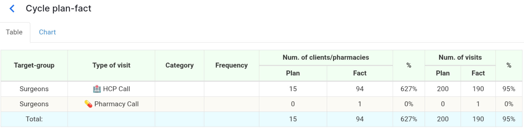Click the 95% value in Total row

(509, 119)
